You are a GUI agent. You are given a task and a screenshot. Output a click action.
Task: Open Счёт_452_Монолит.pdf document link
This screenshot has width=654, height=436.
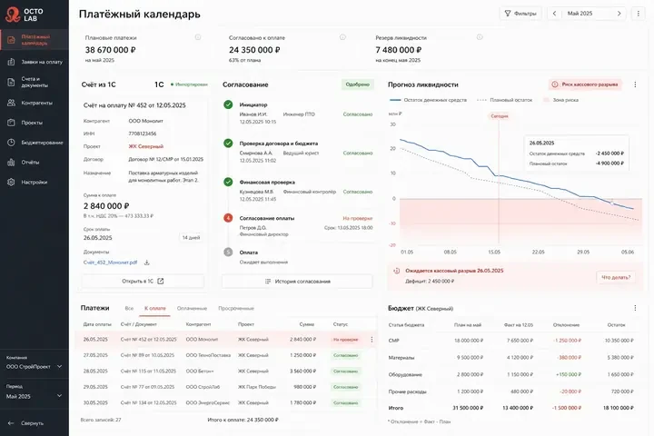[110, 263]
